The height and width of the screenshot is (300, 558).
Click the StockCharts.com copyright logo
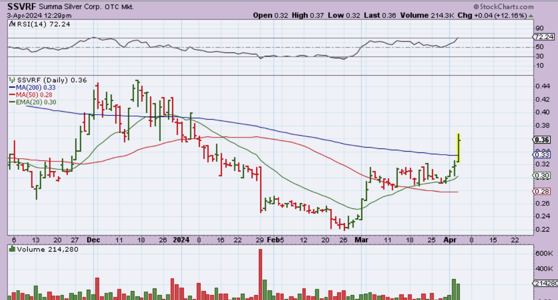point(503,7)
